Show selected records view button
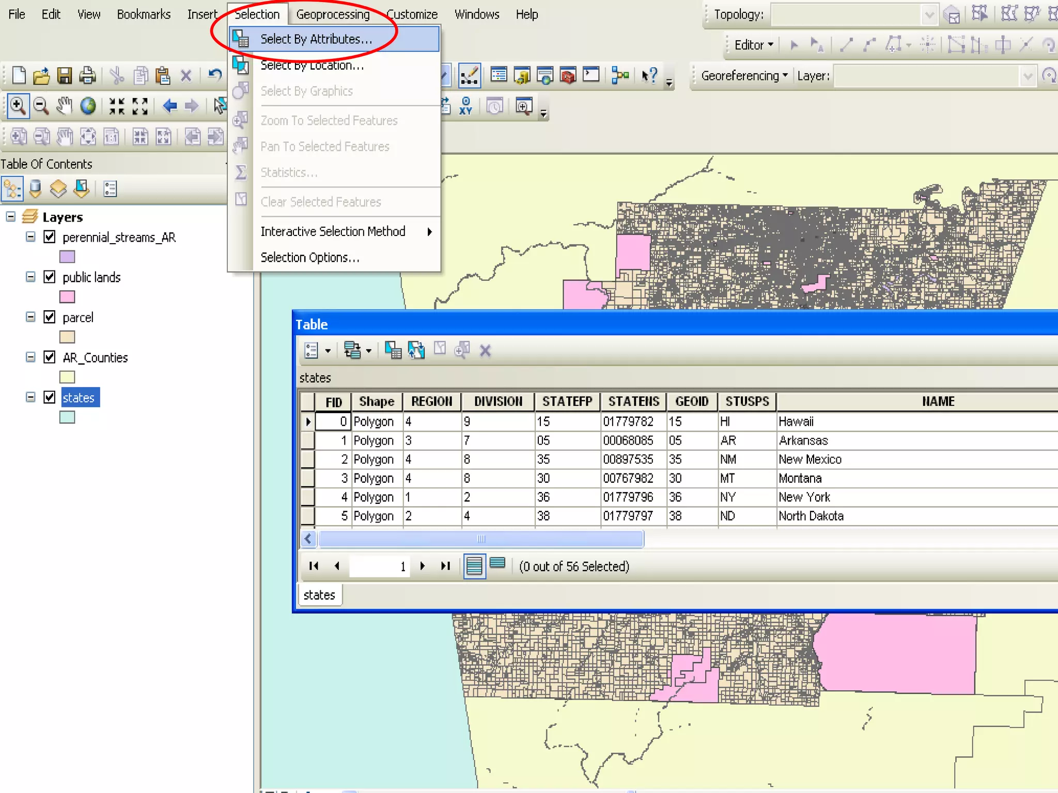This screenshot has height=793, width=1058. pyautogui.click(x=497, y=564)
